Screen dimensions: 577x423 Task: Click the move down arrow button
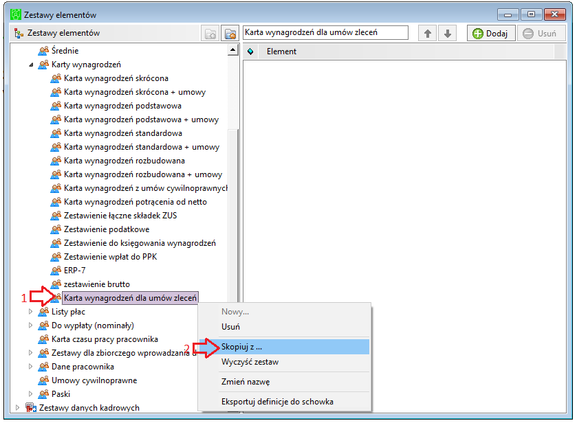[x=448, y=34]
